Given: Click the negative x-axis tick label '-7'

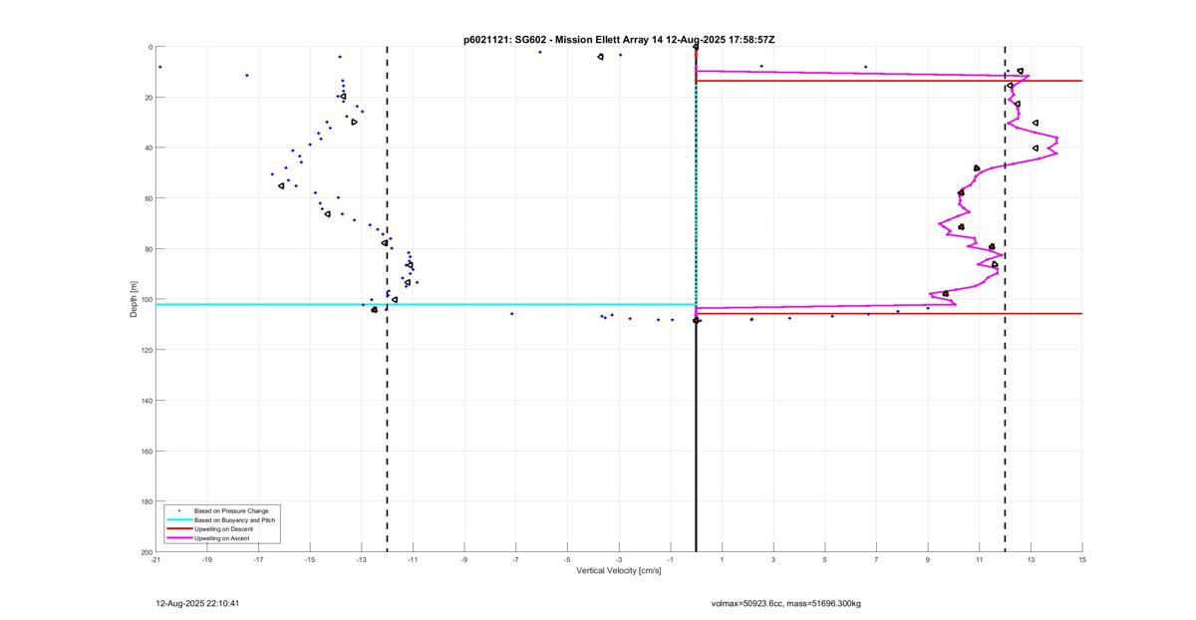Looking at the screenshot, I should 516,559.
